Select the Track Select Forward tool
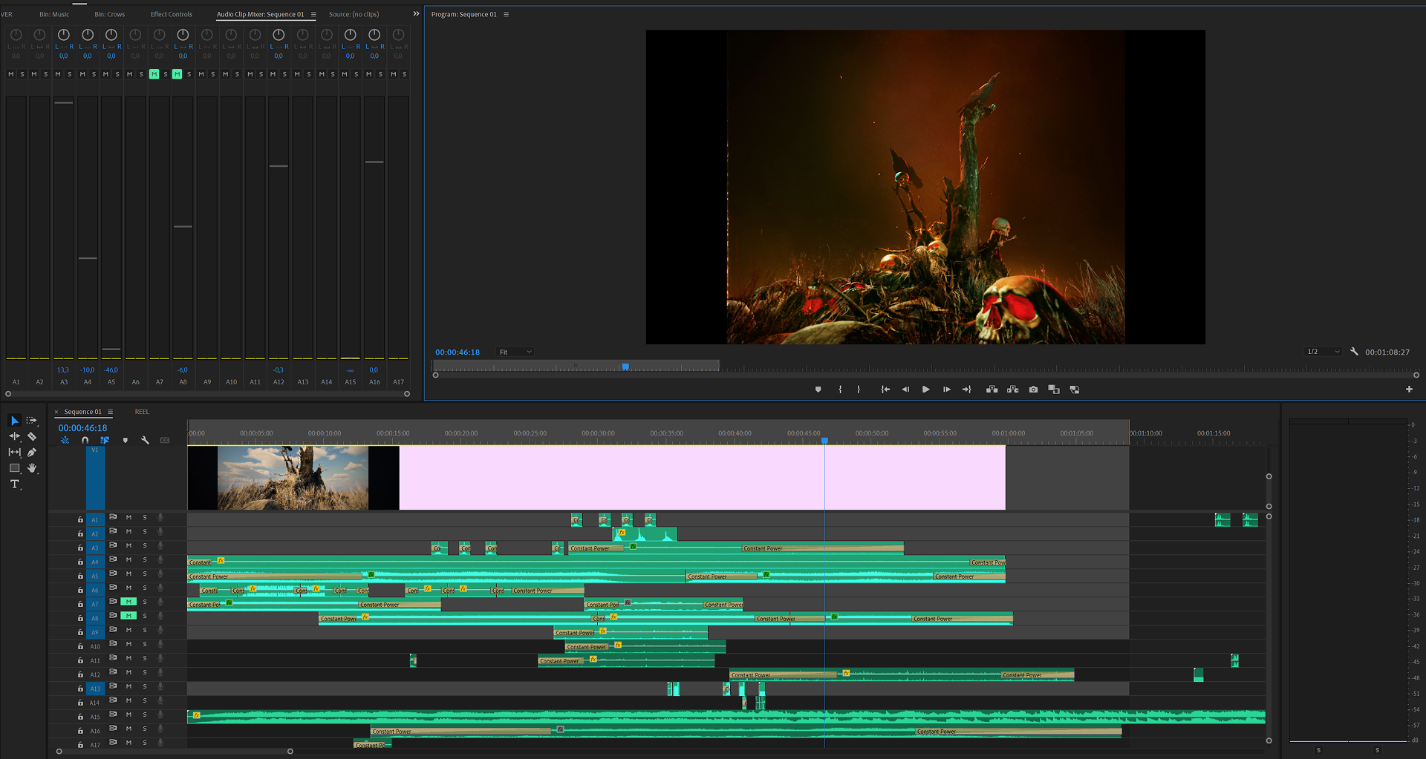The height and width of the screenshot is (759, 1426). (x=32, y=421)
